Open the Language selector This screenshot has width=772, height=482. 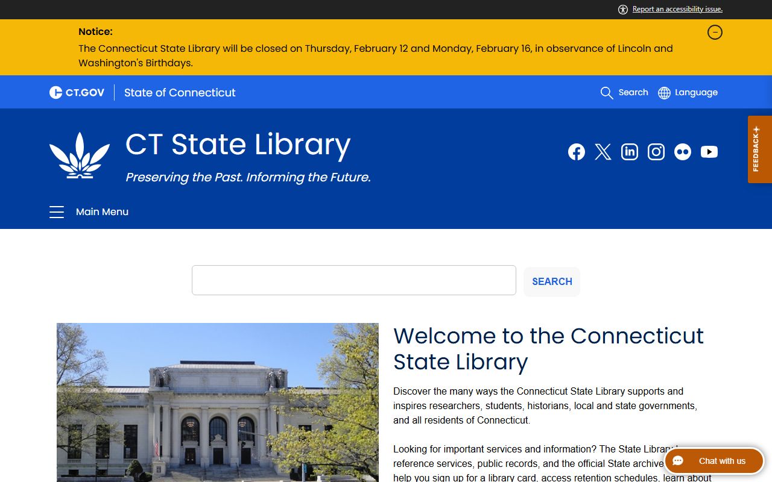(688, 93)
